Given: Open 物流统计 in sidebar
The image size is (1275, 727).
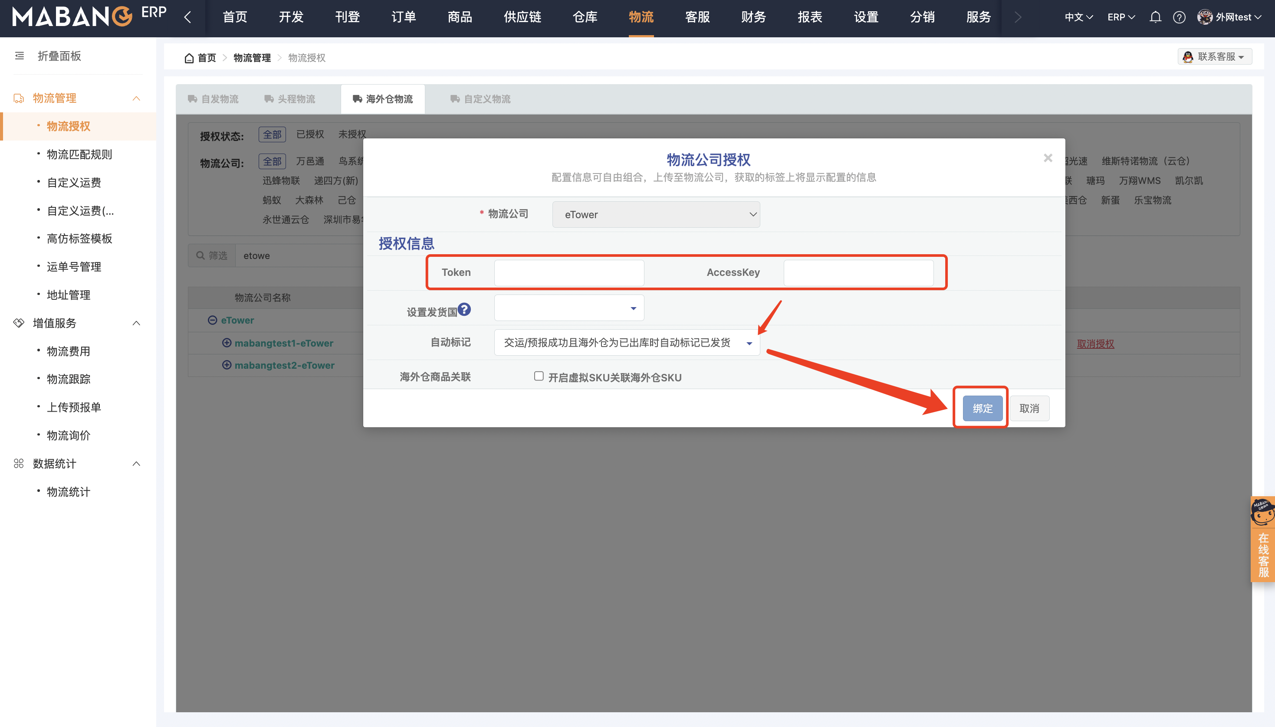Looking at the screenshot, I should tap(69, 492).
